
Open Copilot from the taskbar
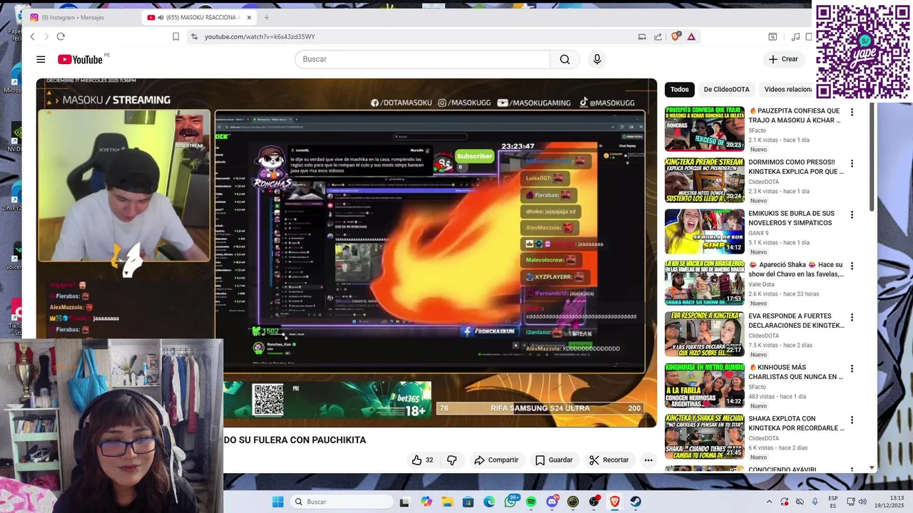427,502
